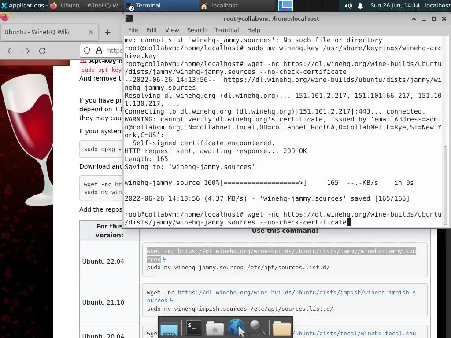Click the Ubuntu 22.04 table cell
Screen dimensions: 451x338
pyautogui.click(x=109, y=261)
